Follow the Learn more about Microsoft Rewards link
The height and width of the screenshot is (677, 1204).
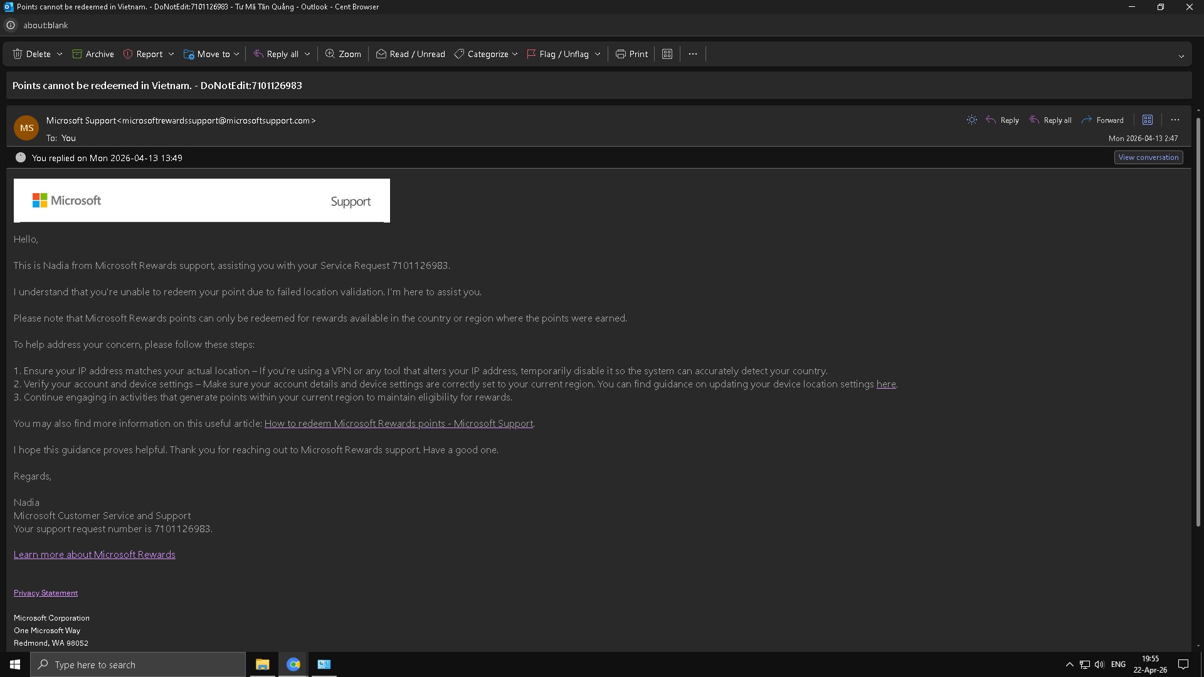[95, 555]
